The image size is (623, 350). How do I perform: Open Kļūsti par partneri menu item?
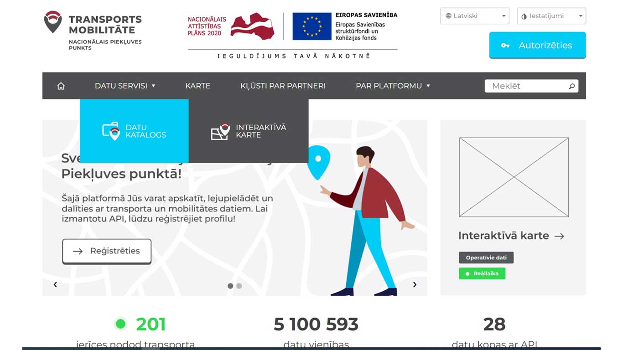click(x=283, y=86)
